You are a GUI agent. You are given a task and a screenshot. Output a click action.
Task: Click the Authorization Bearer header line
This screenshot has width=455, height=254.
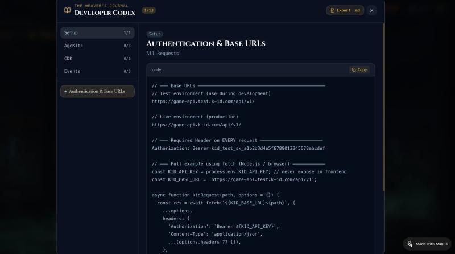coord(238,148)
